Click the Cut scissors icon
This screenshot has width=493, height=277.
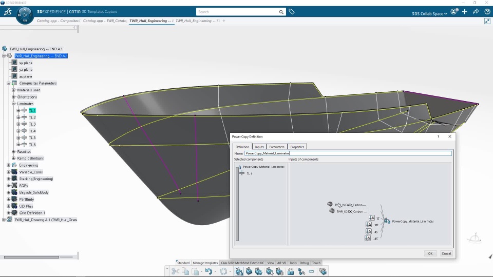coord(175,271)
